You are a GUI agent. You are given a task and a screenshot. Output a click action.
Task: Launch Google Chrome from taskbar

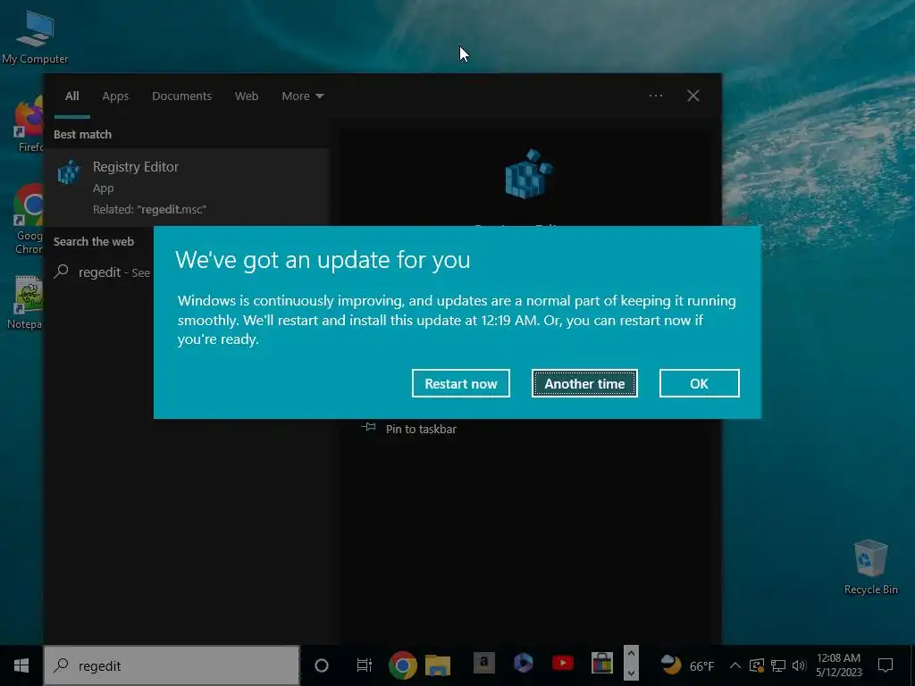(x=403, y=665)
